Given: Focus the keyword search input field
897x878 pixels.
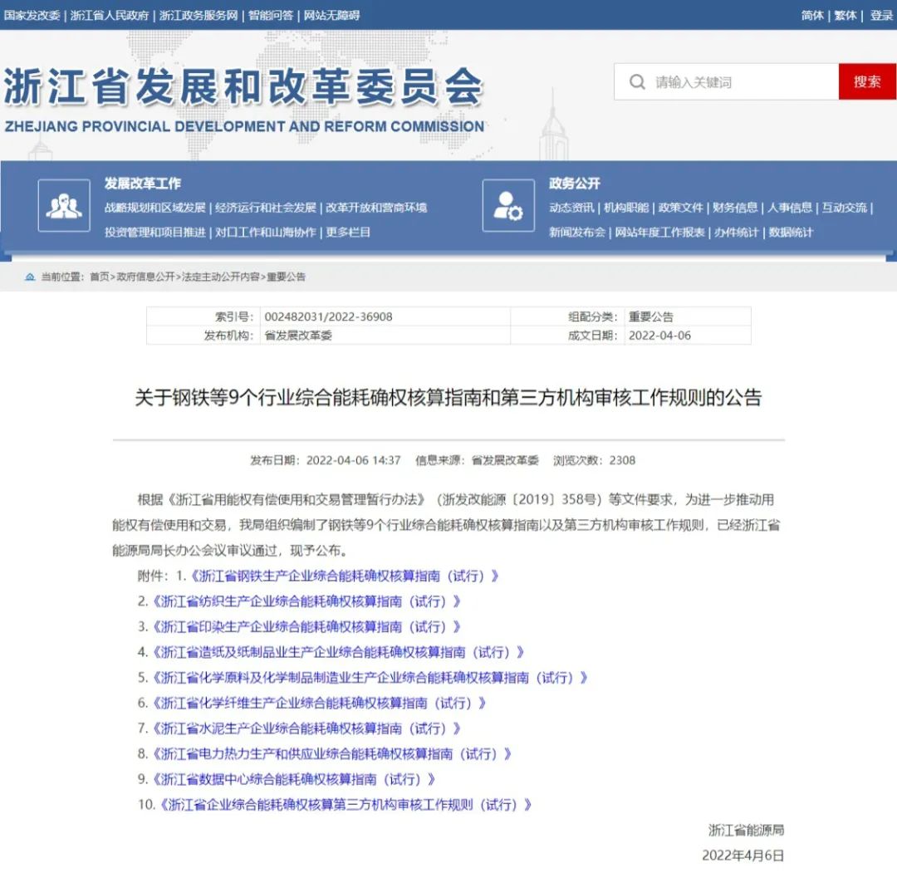Looking at the screenshot, I should coord(727,81).
